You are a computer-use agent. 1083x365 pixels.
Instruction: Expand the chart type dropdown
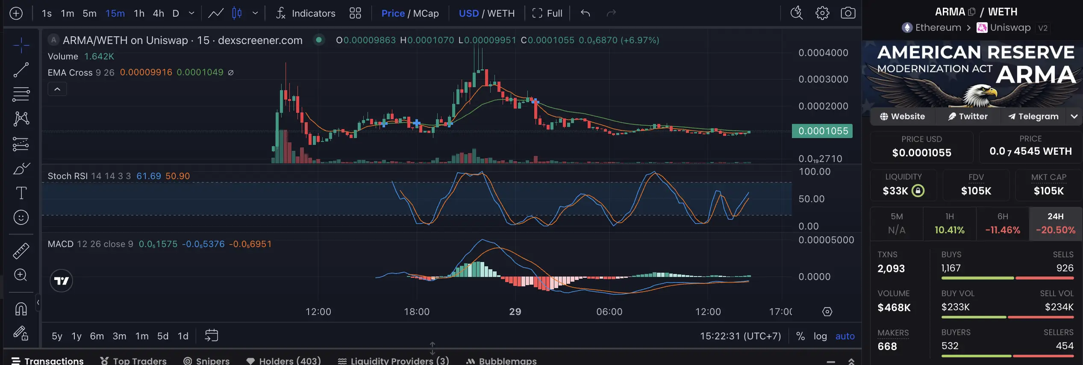(x=255, y=13)
